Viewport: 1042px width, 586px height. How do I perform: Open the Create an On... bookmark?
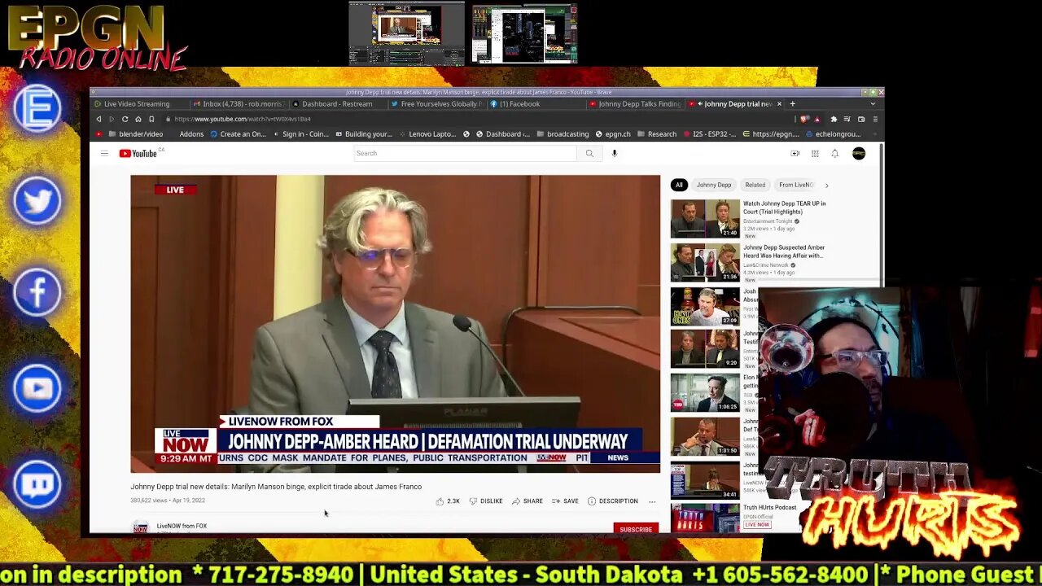point(238,134)
